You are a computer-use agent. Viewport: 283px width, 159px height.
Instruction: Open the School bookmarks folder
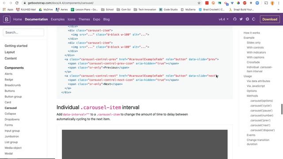coord(107,10)
